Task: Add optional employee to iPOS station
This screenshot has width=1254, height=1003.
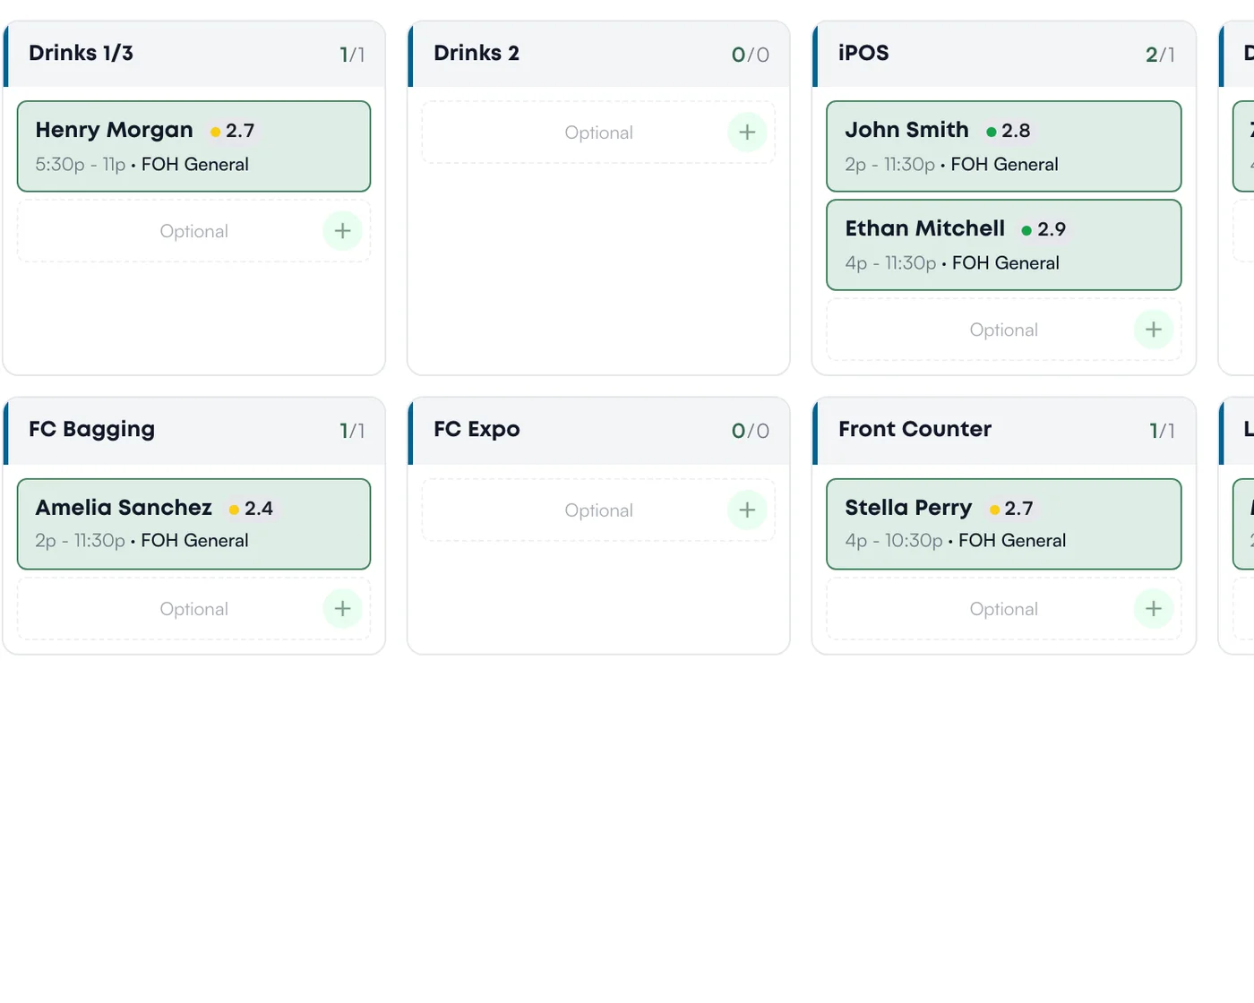Action: (1154, 330)
